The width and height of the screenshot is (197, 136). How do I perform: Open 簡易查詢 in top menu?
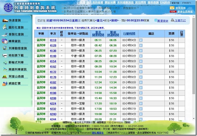click(x=153, y=2)
